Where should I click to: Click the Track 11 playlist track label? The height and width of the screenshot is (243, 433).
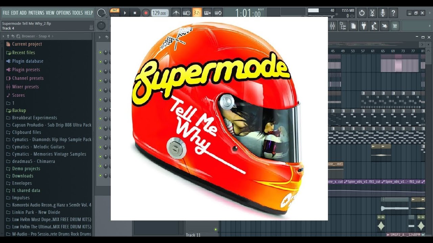(193, 235)
